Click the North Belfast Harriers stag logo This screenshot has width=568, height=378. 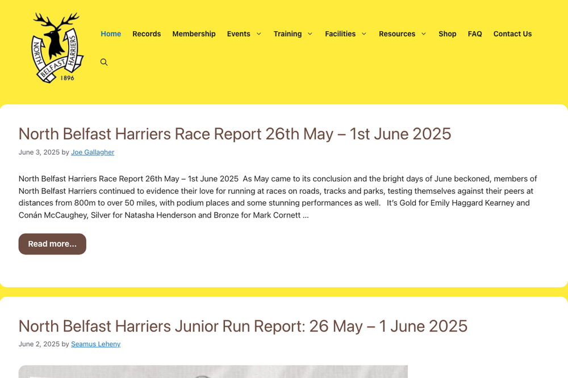pos(57,48)
